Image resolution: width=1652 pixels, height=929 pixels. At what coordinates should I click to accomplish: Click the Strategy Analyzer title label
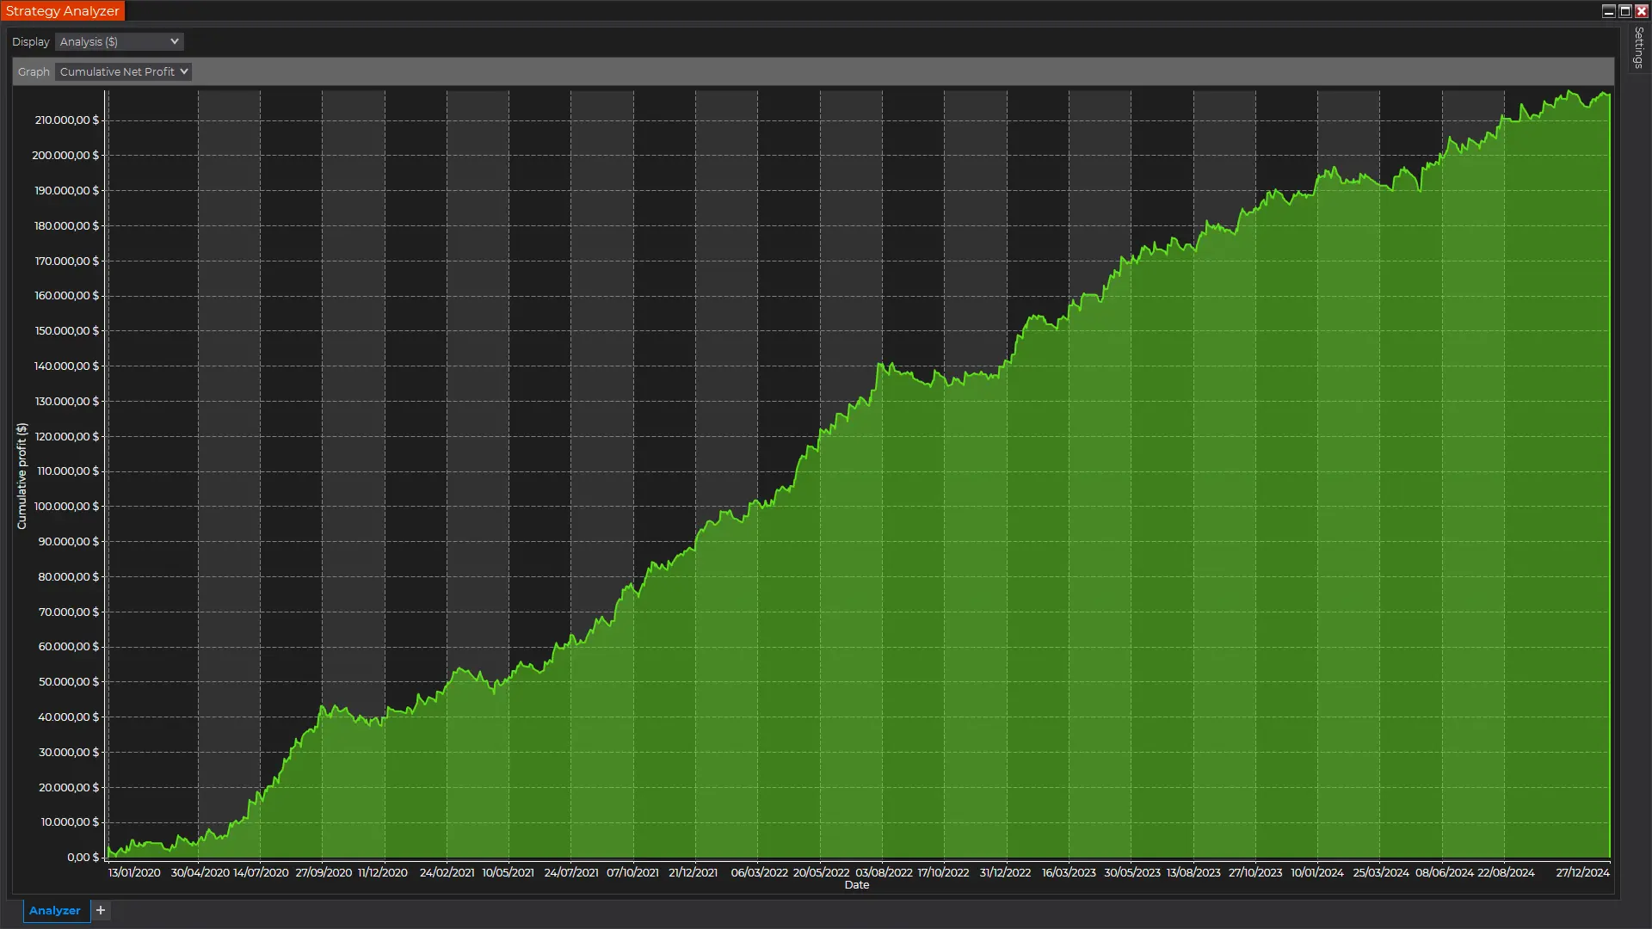pos(62,11)
